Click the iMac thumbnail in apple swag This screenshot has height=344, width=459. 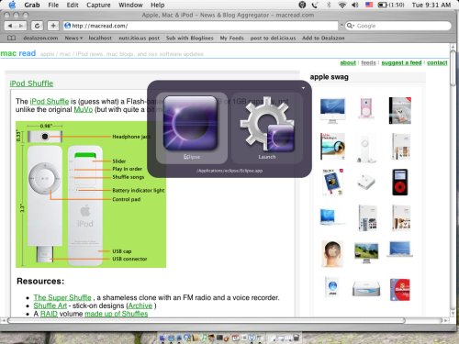tap(332, 111)
